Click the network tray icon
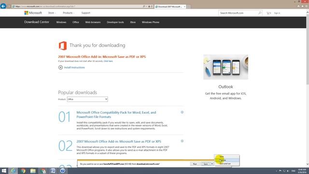This screenshot has width=309, height=174. (x=284, y=171)
